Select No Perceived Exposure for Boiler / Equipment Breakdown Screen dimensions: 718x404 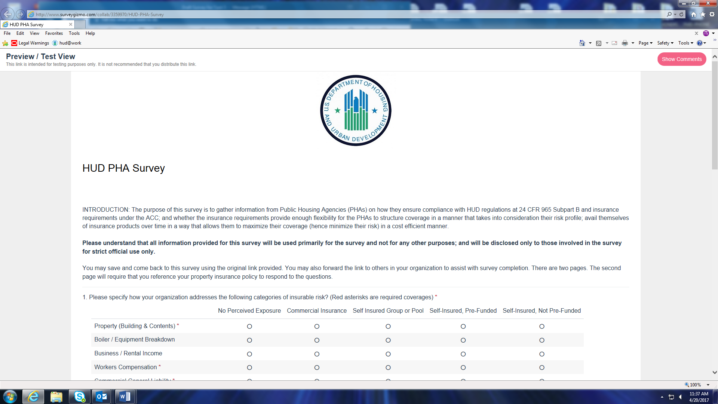click(249, 340)
